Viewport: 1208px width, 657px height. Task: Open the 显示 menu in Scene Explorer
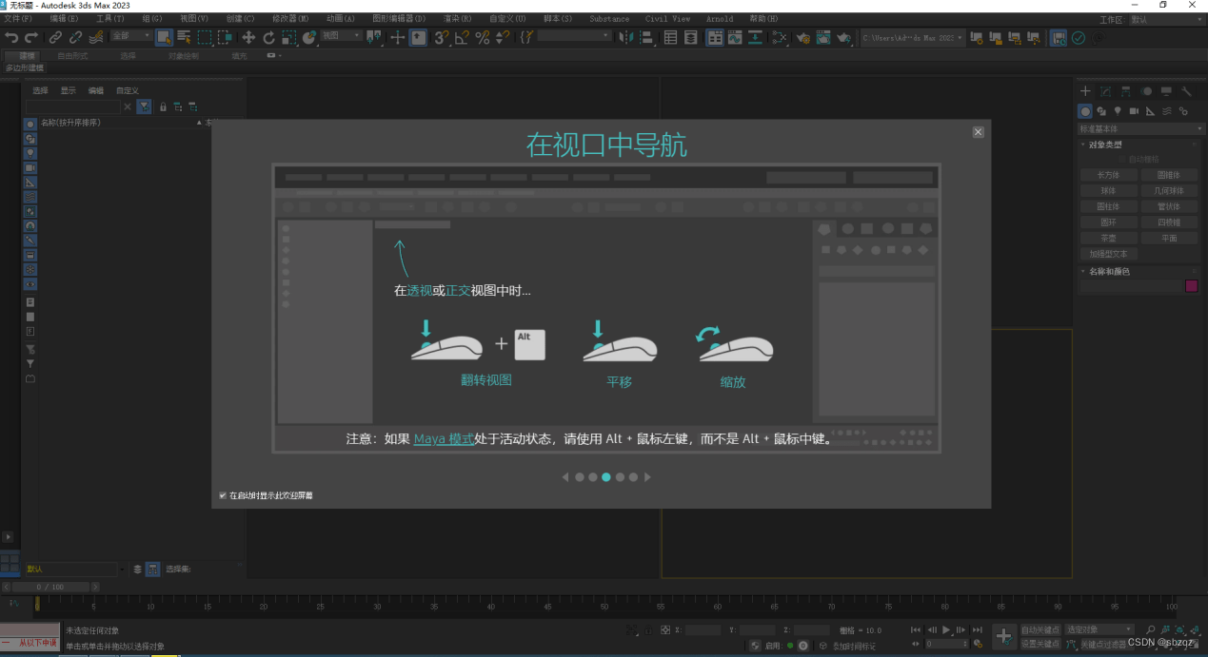[69, 90]
